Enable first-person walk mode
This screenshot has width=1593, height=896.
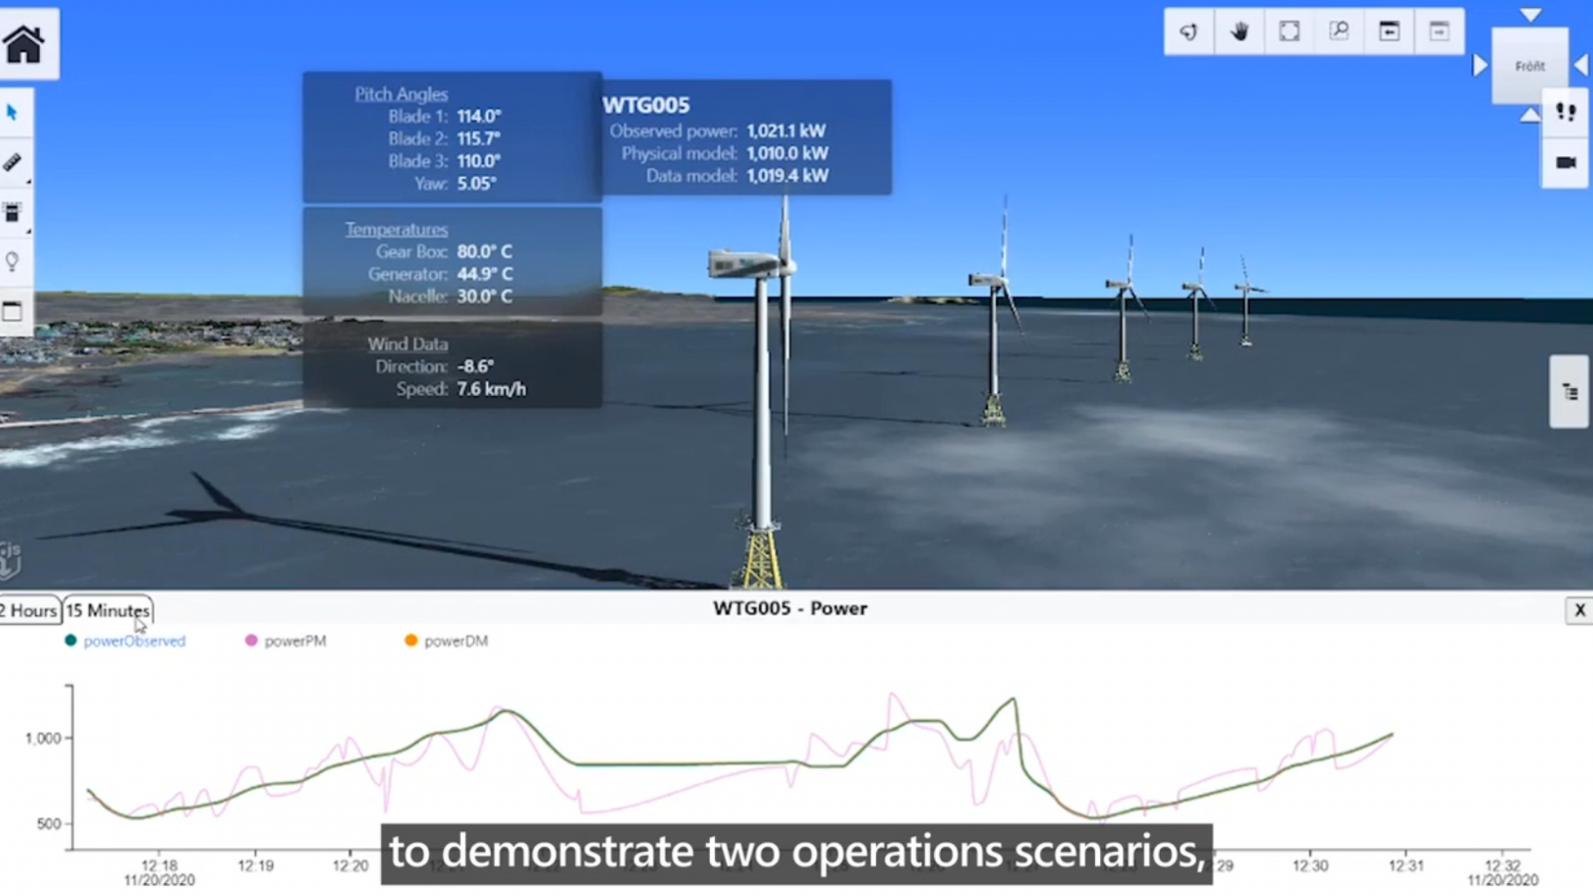1566,112
